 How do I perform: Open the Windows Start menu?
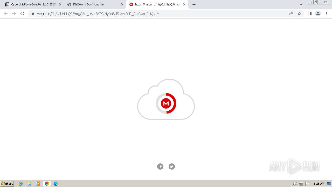7,183
